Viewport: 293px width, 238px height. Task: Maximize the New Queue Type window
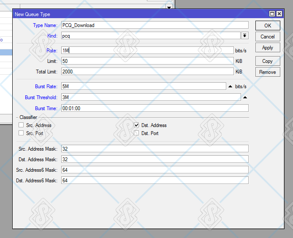coord(272,14)
